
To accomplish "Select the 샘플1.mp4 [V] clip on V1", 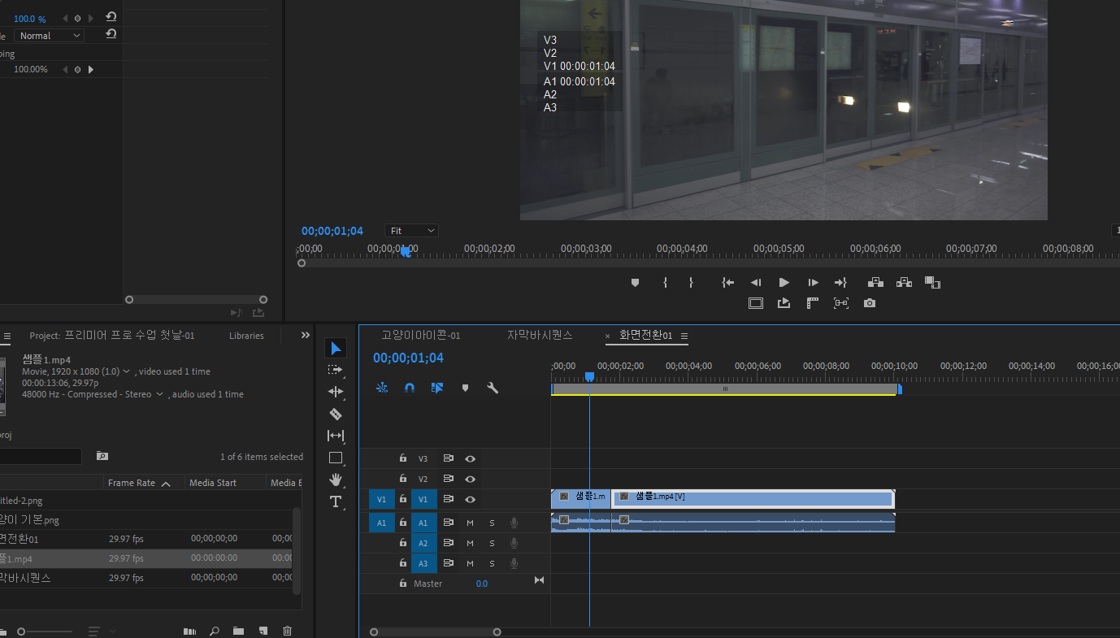I will click(x=753, y=498).
